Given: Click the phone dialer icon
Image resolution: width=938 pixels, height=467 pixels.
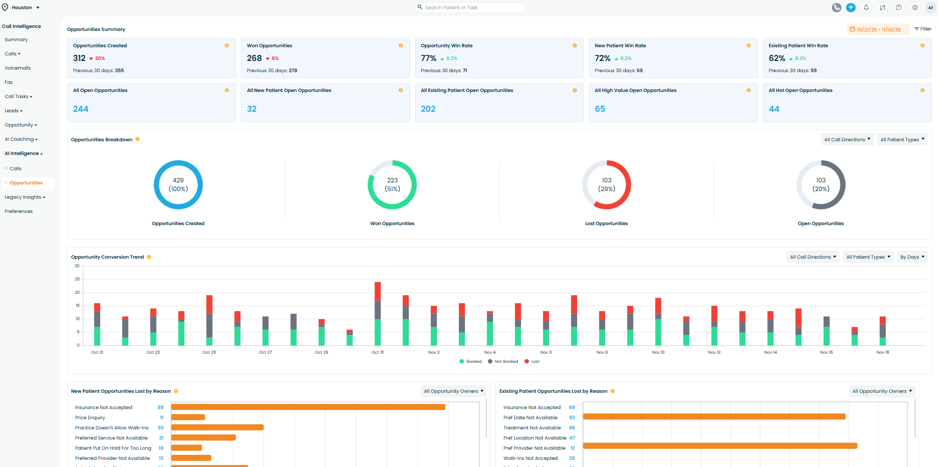Looking at the screenshot, I should [836, 8].
